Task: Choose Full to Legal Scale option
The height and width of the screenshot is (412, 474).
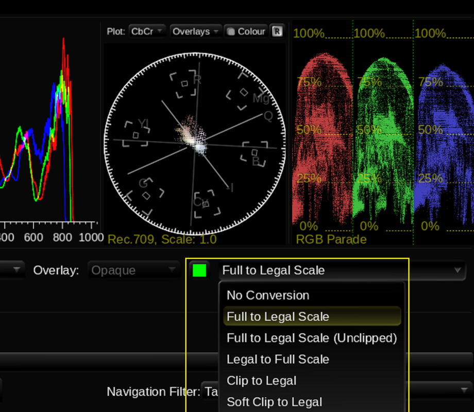Action: (312, 317)
